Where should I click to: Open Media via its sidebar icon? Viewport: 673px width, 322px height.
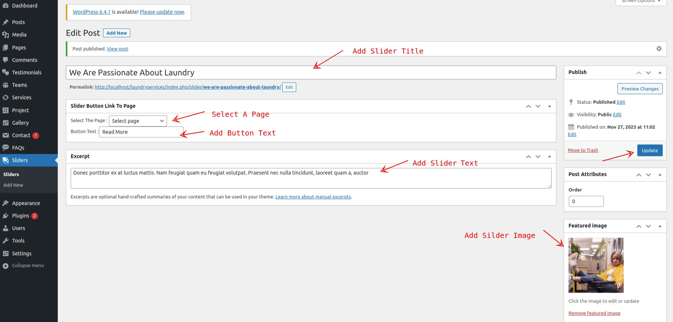pyautogui.click(x=6, y=35)
